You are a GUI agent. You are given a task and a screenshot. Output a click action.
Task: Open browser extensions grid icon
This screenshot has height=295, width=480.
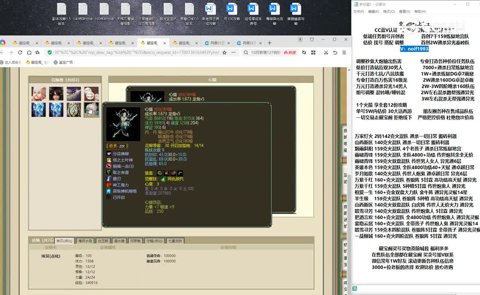point(313,52)
